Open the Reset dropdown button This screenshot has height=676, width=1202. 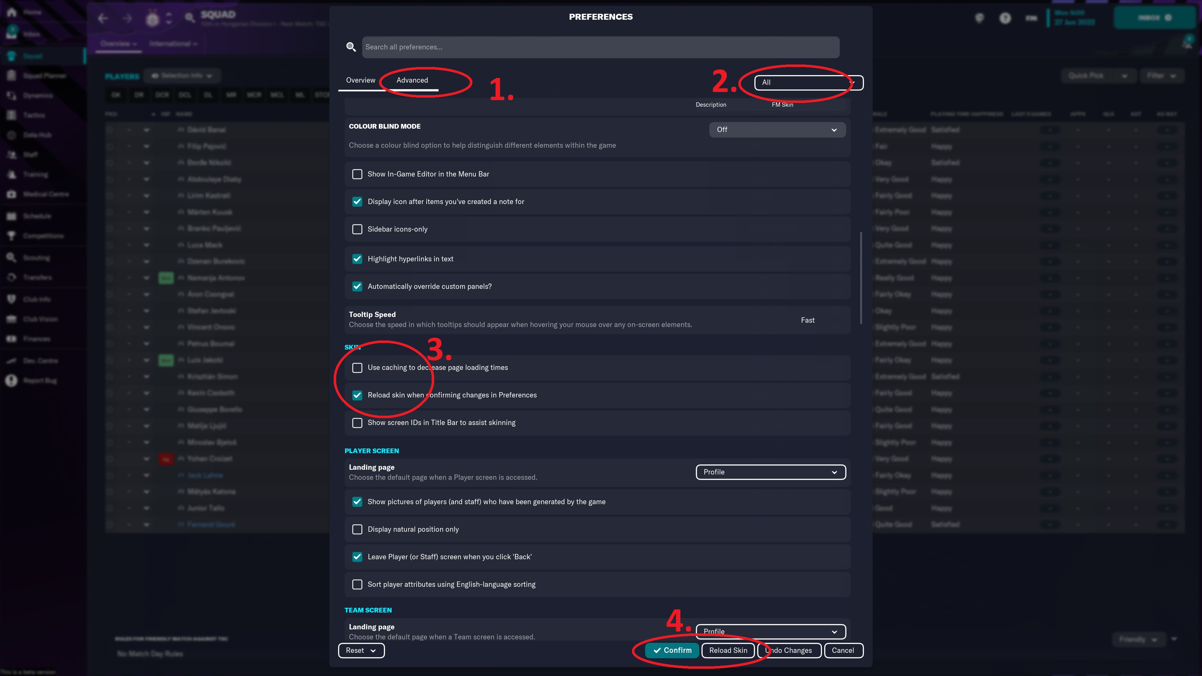(361, 650)
